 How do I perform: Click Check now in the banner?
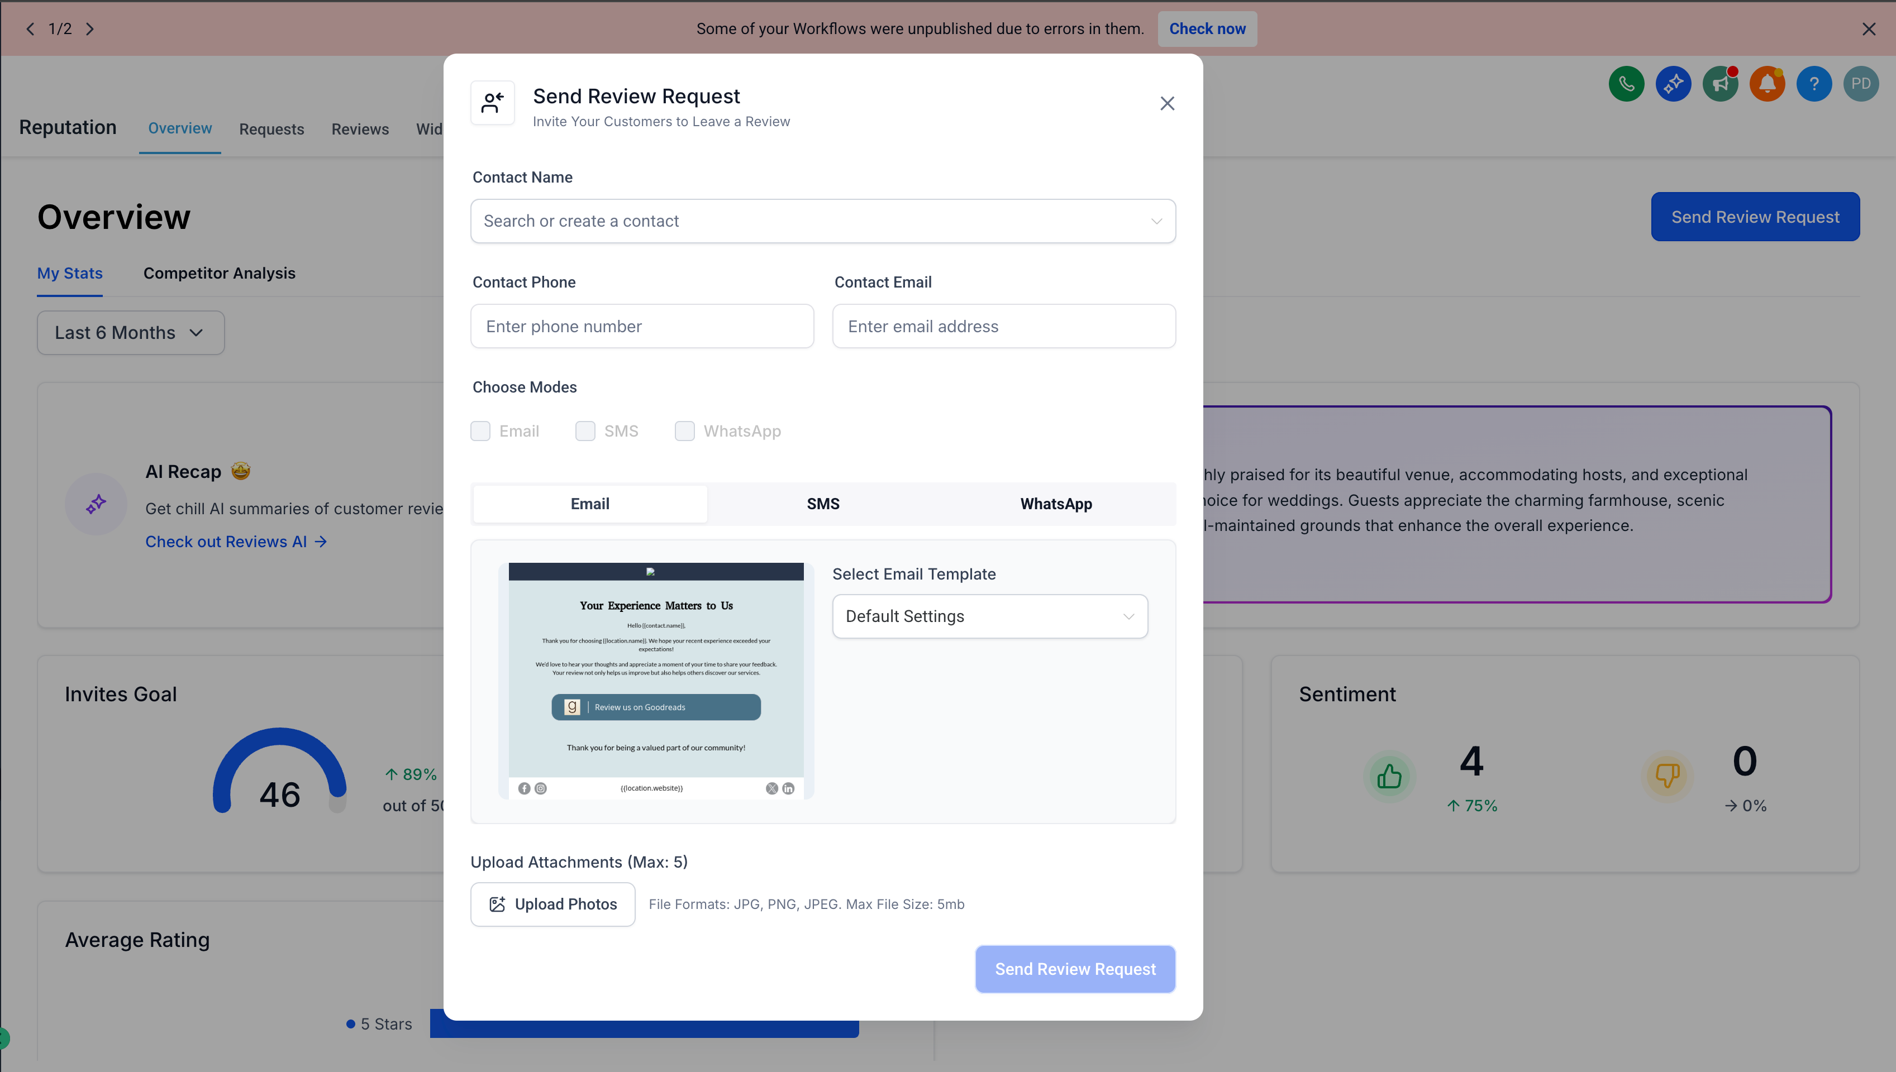coord(1207,28)
